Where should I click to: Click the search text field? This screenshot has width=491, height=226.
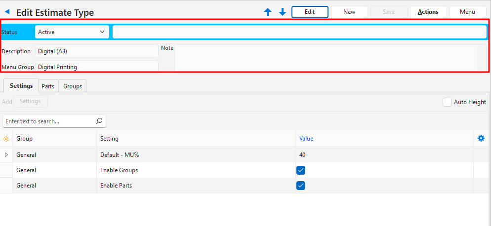click(x=48, y=121)
